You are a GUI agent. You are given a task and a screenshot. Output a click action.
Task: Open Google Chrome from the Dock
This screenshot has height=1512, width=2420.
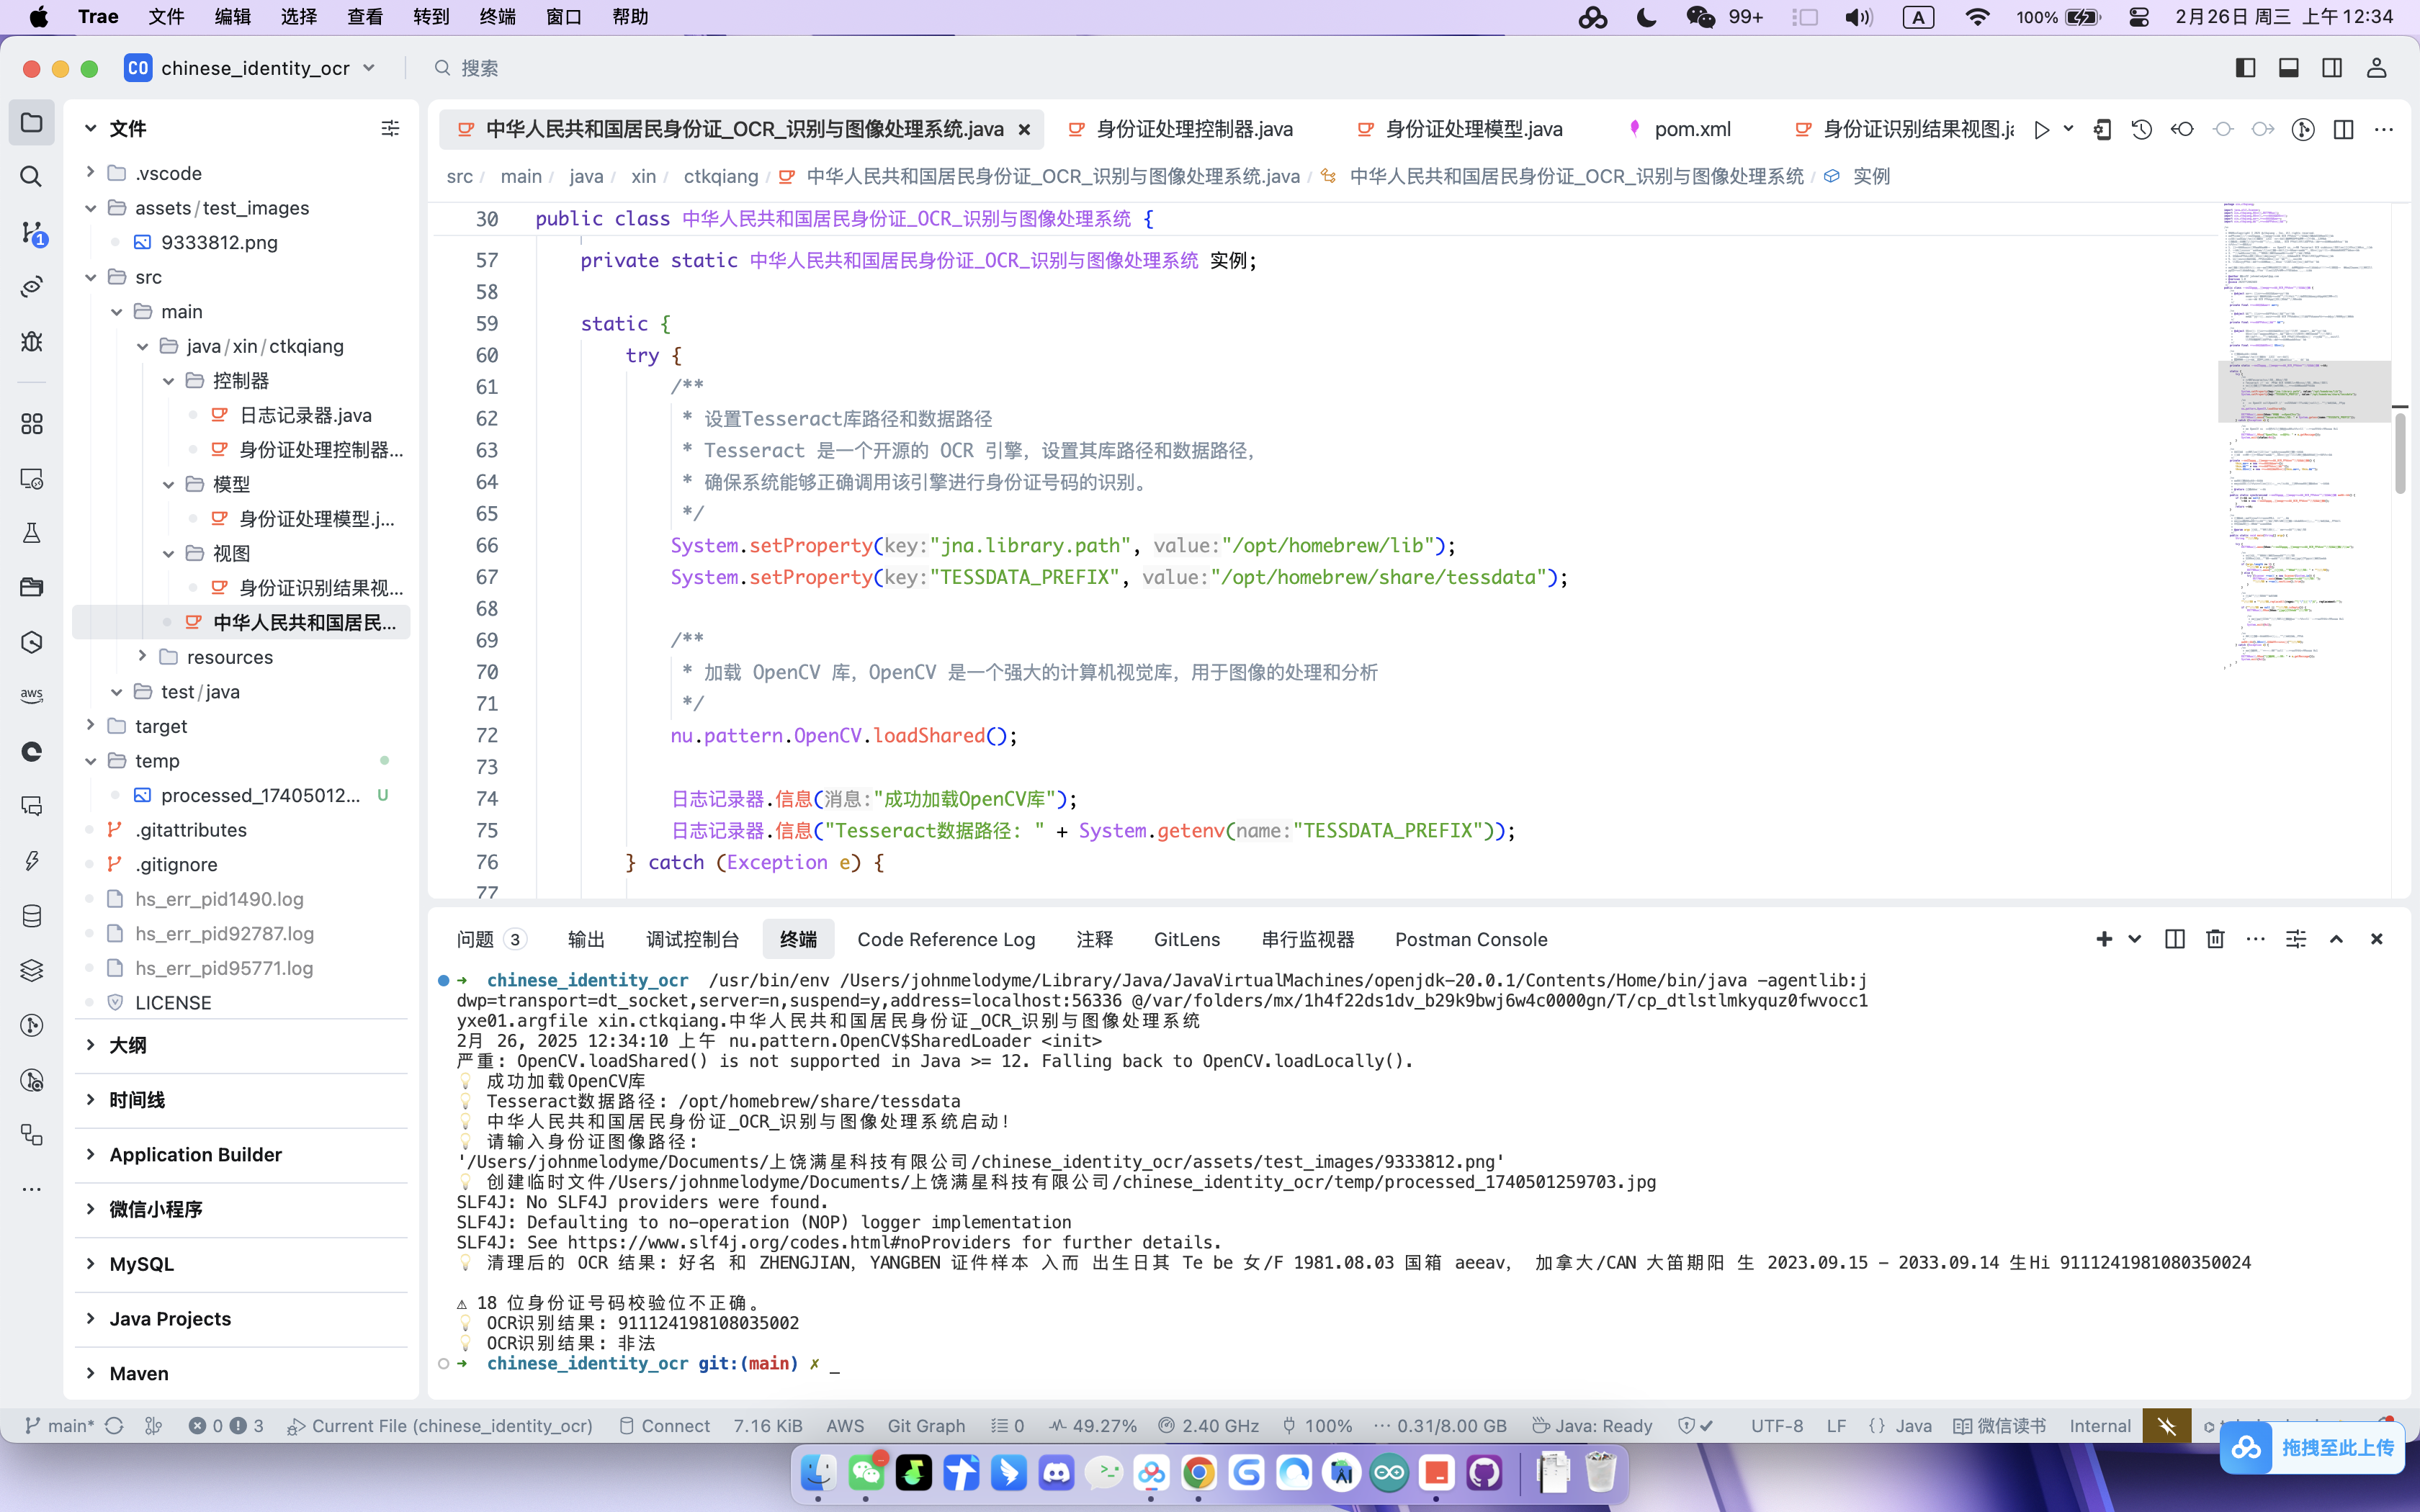[1198, 1472]
